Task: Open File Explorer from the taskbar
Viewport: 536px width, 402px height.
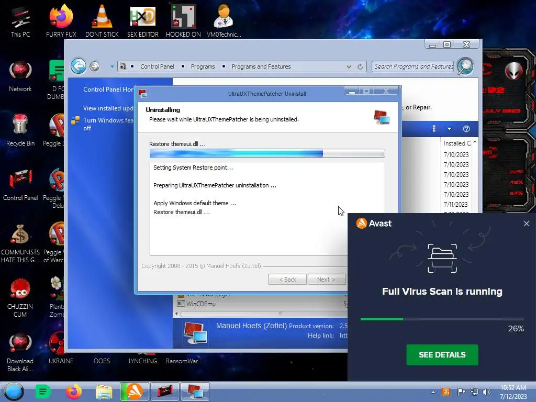Action: tap(104, 392)
